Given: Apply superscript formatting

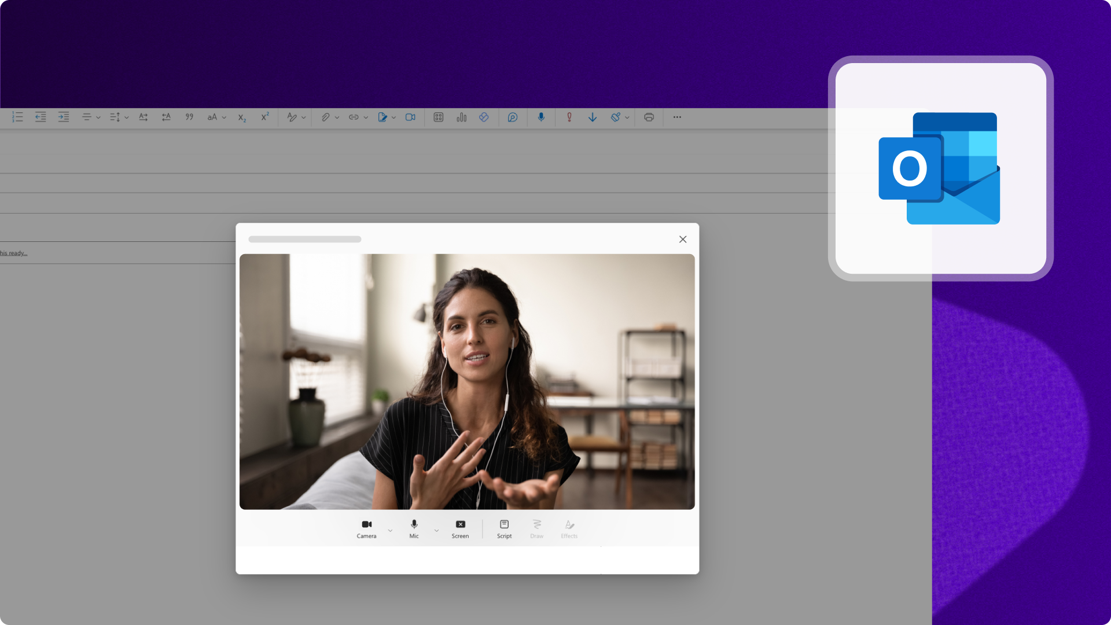Looking at the screenshot, I should click(265, 117).
